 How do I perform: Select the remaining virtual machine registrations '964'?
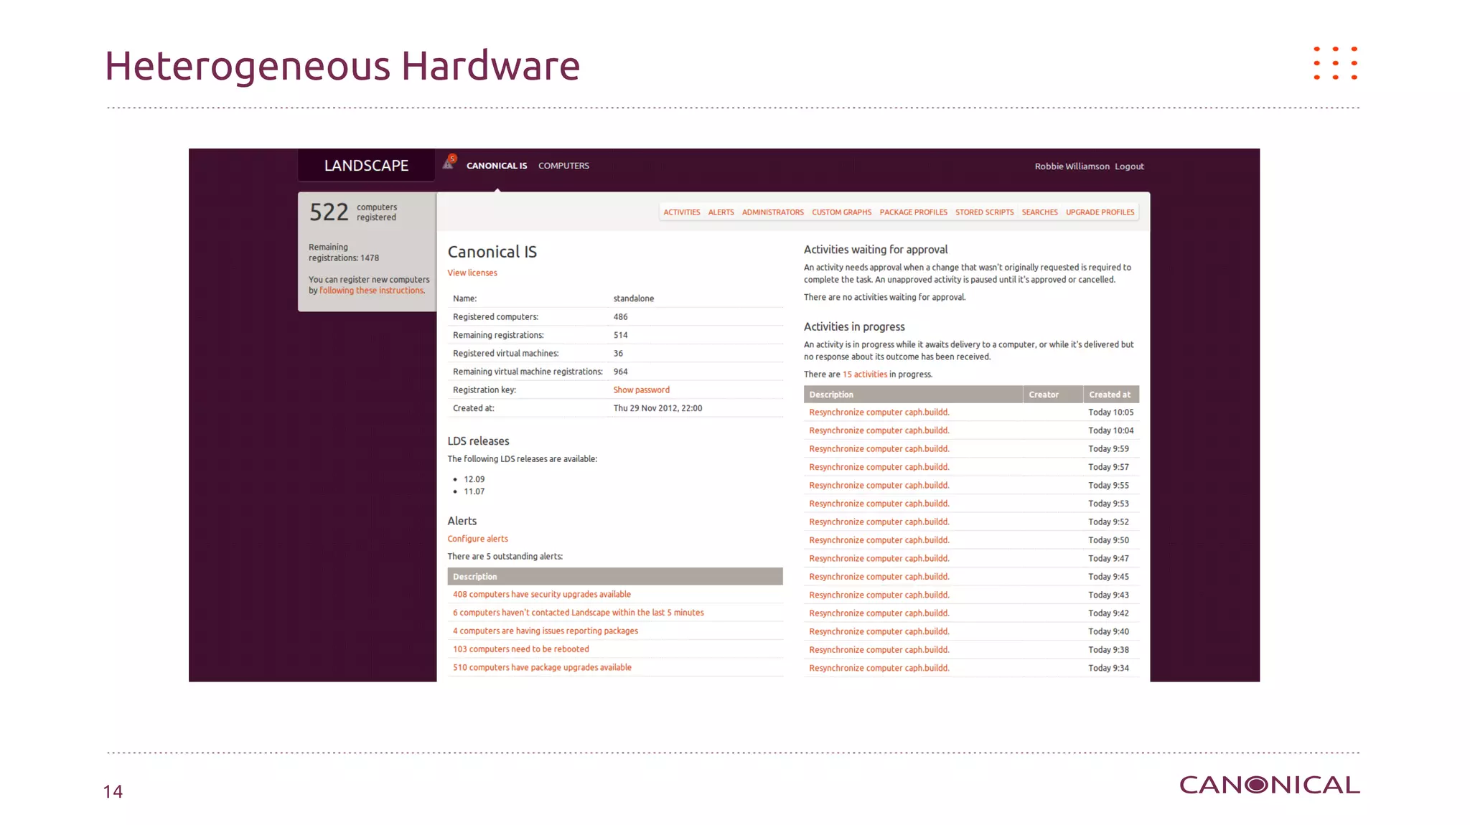coord(620,372)
